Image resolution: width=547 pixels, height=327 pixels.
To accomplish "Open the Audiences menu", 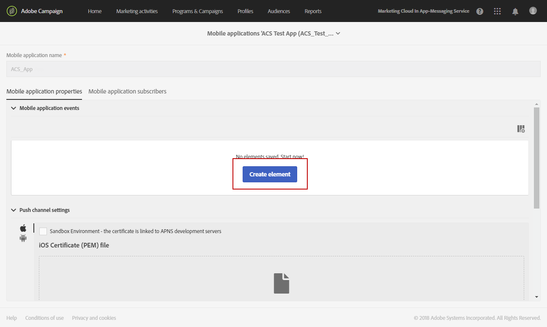I will click(x=279, y=11).
